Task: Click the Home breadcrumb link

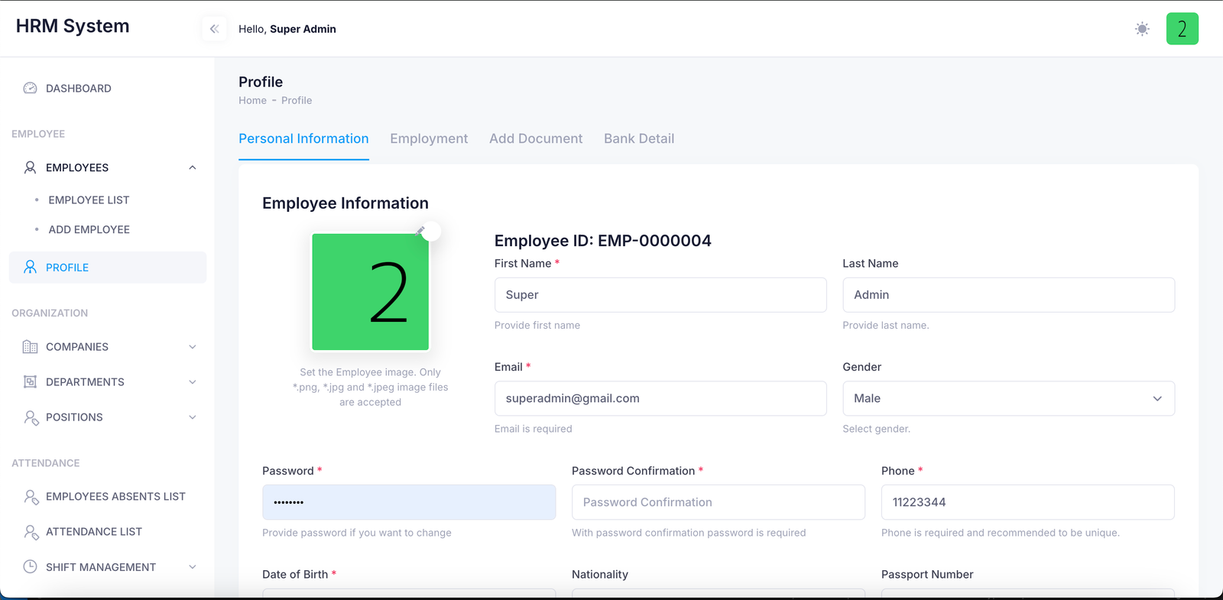Action: [252, 100]
